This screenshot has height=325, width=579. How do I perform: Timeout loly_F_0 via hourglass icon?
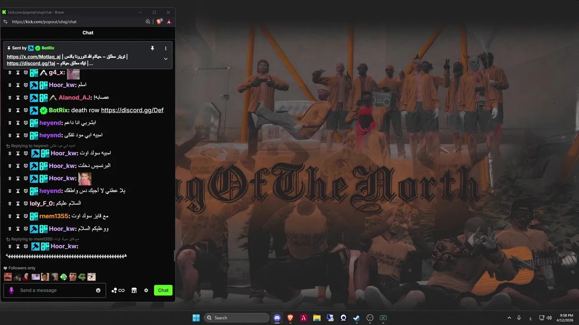[x=18, y=204]
